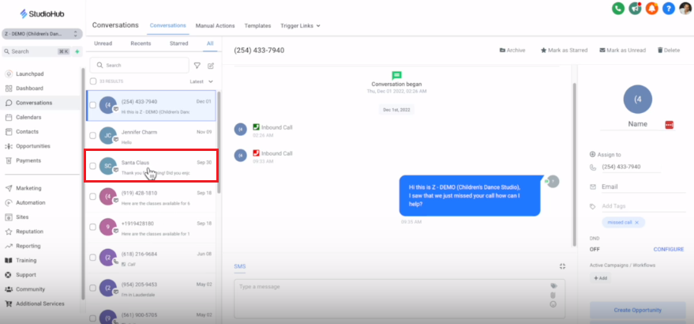Select the SMS tab in the composer
This screenshot has width=694, height=324.
(240, 266)
